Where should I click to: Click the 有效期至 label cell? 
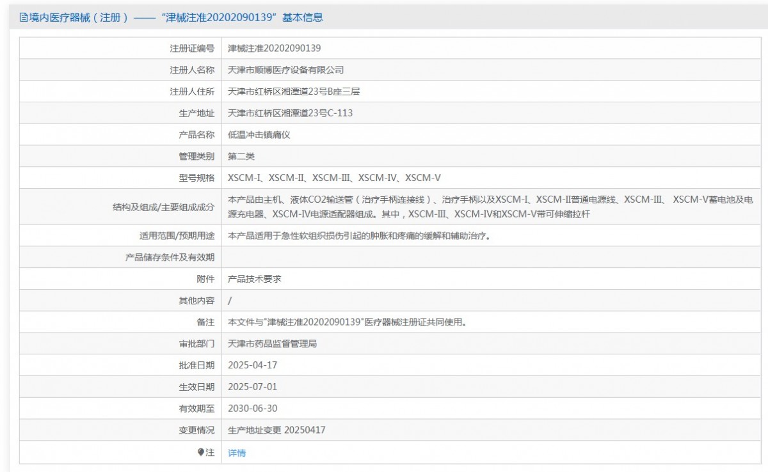(x=120, y=409)
